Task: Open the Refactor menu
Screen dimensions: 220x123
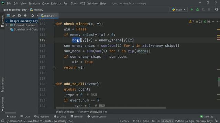Action: [x=56, y=3]
